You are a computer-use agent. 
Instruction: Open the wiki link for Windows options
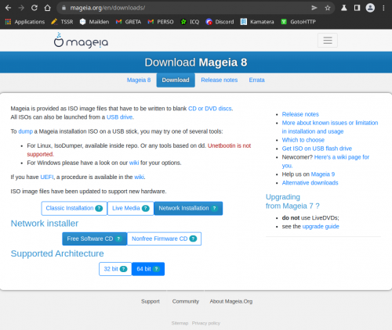coord(134,163)
